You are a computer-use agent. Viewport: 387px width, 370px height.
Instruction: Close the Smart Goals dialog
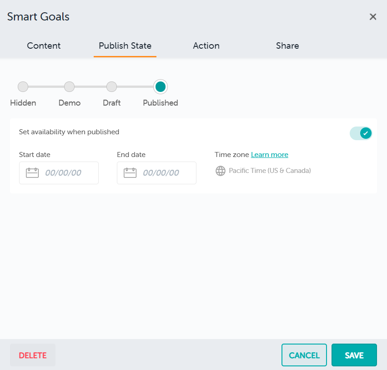[x=373, y=17]
